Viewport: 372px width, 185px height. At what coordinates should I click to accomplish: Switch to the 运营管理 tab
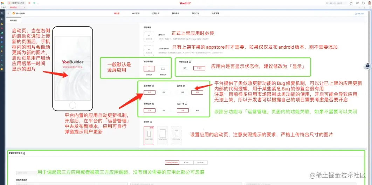point(215,13)
